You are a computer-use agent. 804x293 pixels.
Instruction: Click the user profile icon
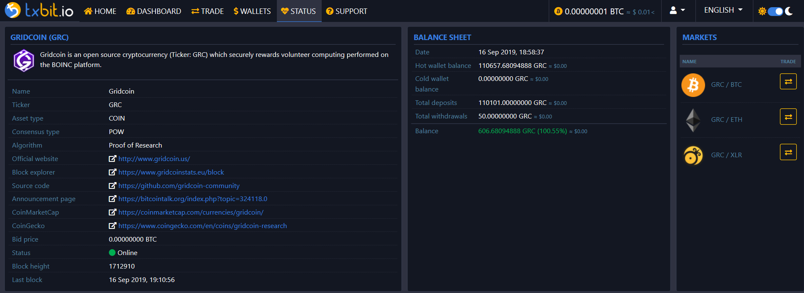click(673, 10)
